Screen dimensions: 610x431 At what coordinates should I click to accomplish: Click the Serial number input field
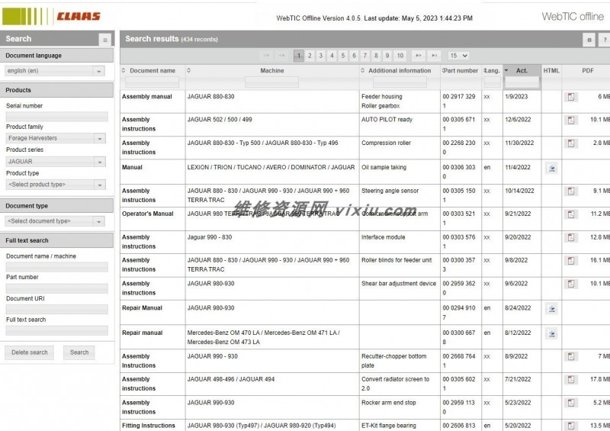(56, 117)
